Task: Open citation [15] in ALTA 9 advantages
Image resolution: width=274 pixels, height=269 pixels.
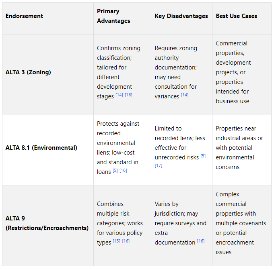Action: tap(117, 241)
